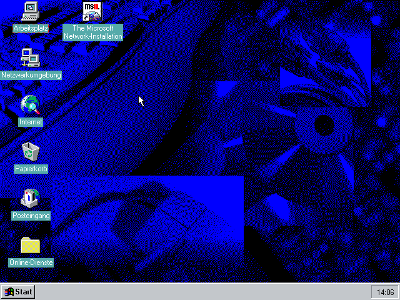Viewport: 400px width, 300px height.
Task: Select the "Netzwerkumgebung" caption text
Action: (31, 75)
